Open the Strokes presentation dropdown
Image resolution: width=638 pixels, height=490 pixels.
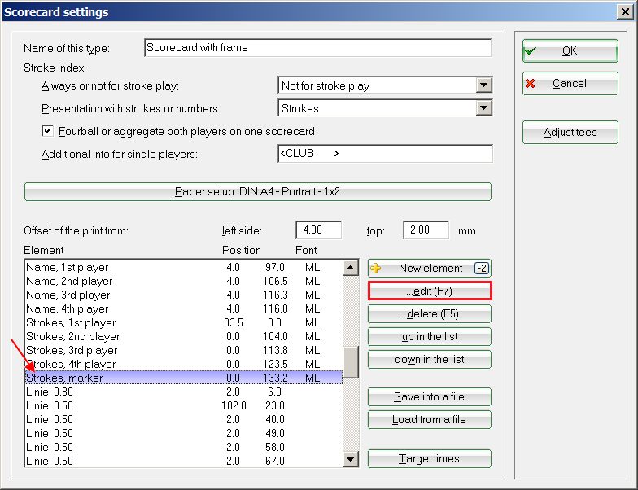click(483, 108)
